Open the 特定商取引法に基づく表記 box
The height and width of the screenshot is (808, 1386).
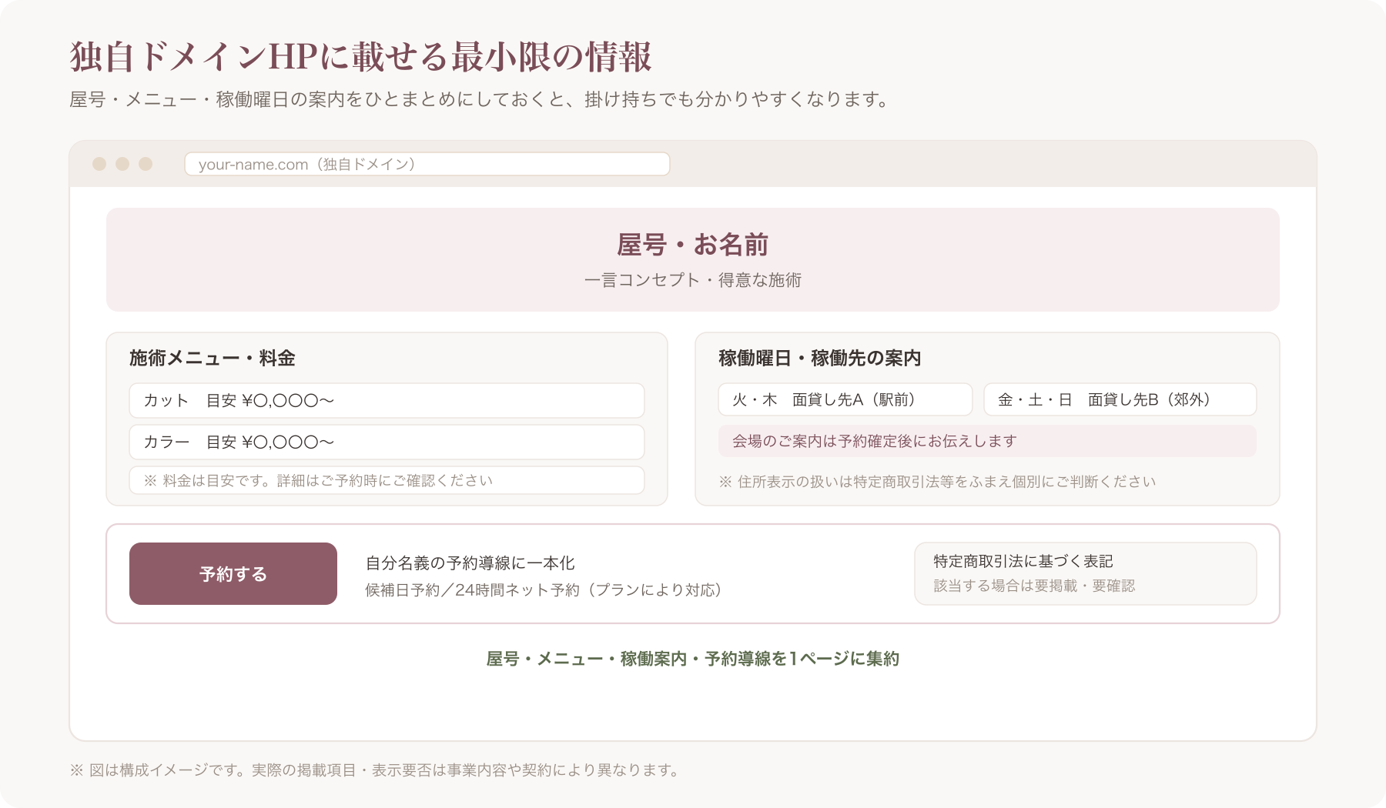point(1086,573)
